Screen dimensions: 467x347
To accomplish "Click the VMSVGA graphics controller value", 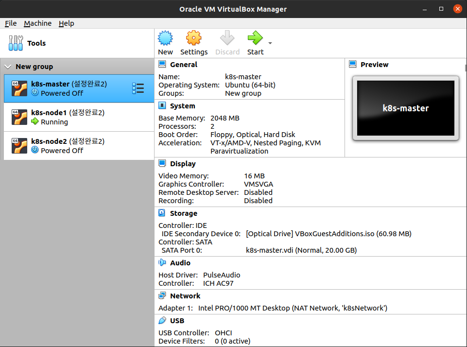I will (x=259, y=184).
